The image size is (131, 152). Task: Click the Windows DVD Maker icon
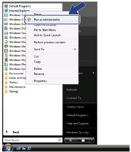pos(6,28)
